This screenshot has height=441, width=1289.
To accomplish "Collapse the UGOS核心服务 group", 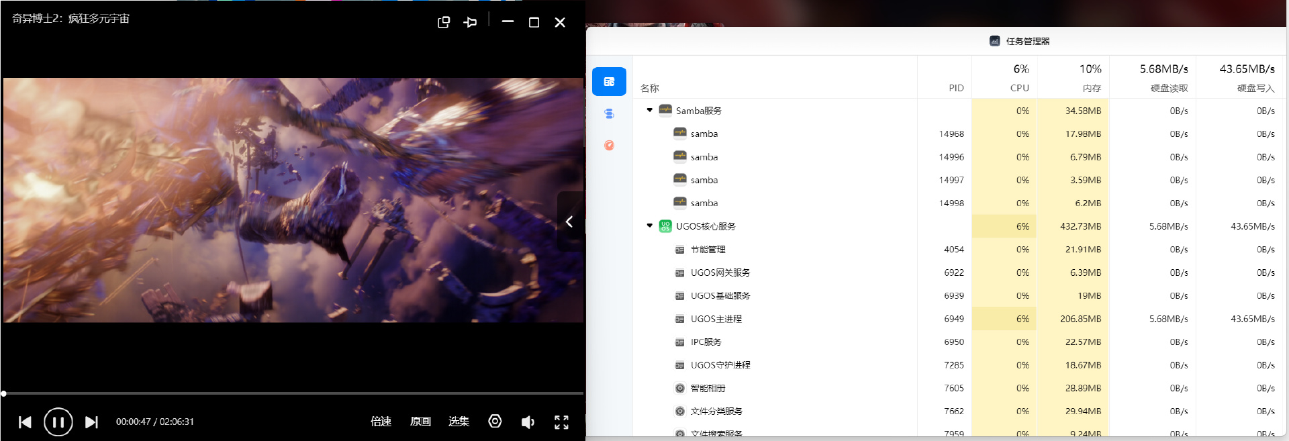I will (649, 226).
